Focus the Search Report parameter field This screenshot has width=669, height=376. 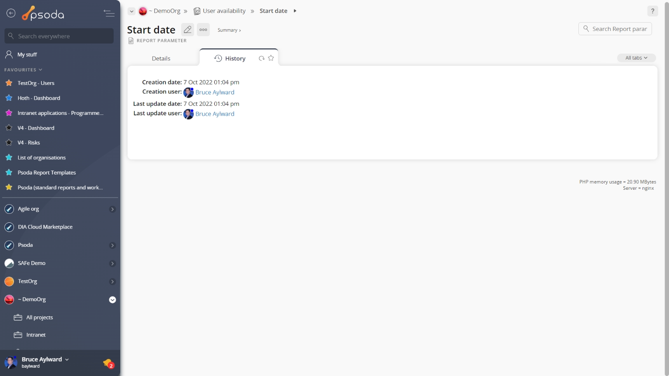(x=615, y=29)
